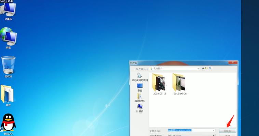
Task: Close the 另存为 dialog
Action: coord(233,62)
